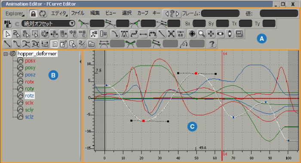Select the pan and zoom crosshair tool
301x163 pixels.
pos(211,34)
